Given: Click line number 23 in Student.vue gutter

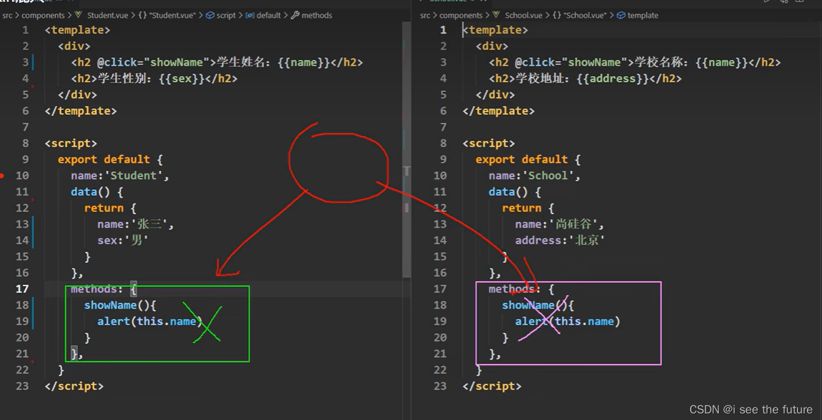Looking at the screenshot, I should (22, 386).
